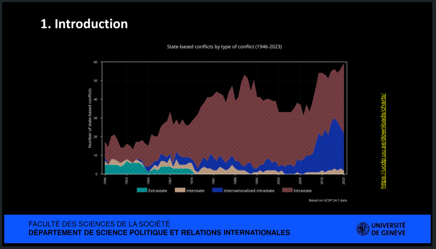The width and height of the screenshot is (436, 249).
Task: Click the 1946 tick on the x-axis
Action: [x=105, y=180]
